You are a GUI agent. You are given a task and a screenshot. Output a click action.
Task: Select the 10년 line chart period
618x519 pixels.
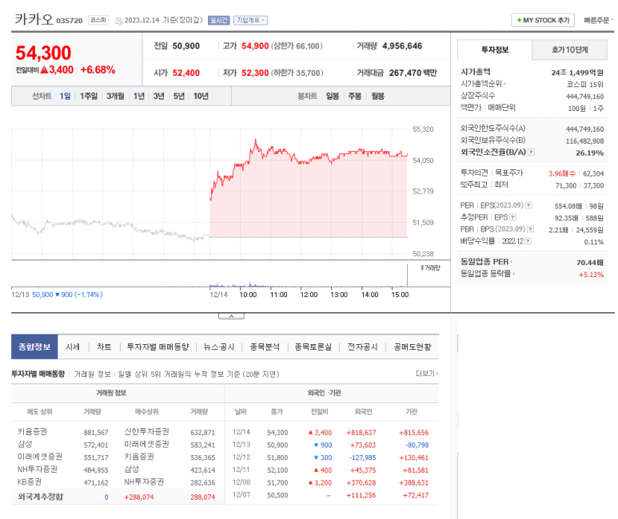(x=201, y=96)
